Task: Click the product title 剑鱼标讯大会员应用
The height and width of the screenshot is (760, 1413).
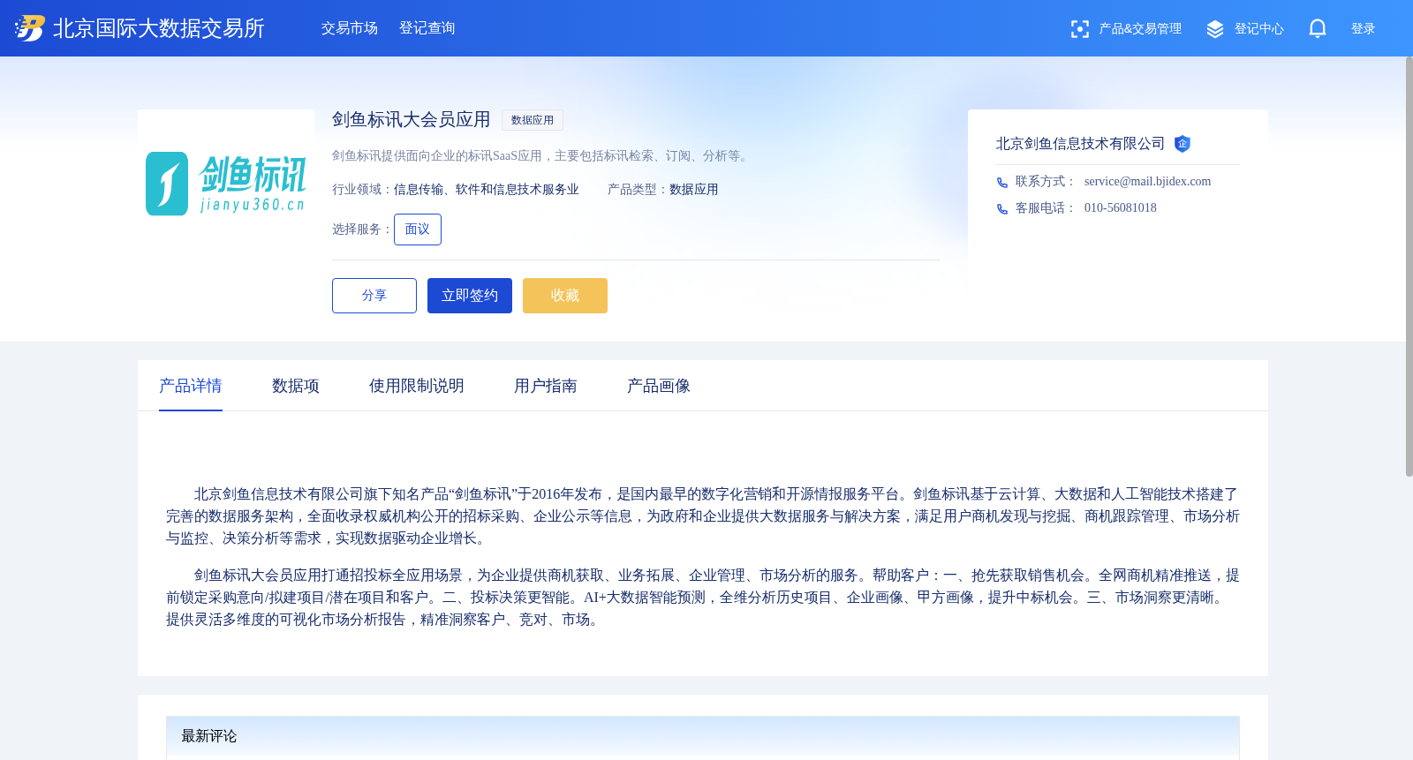Action: tap(412, 119)
